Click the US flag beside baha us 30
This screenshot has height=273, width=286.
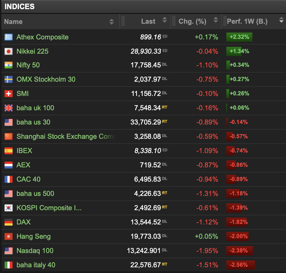[x=9, y=122]
